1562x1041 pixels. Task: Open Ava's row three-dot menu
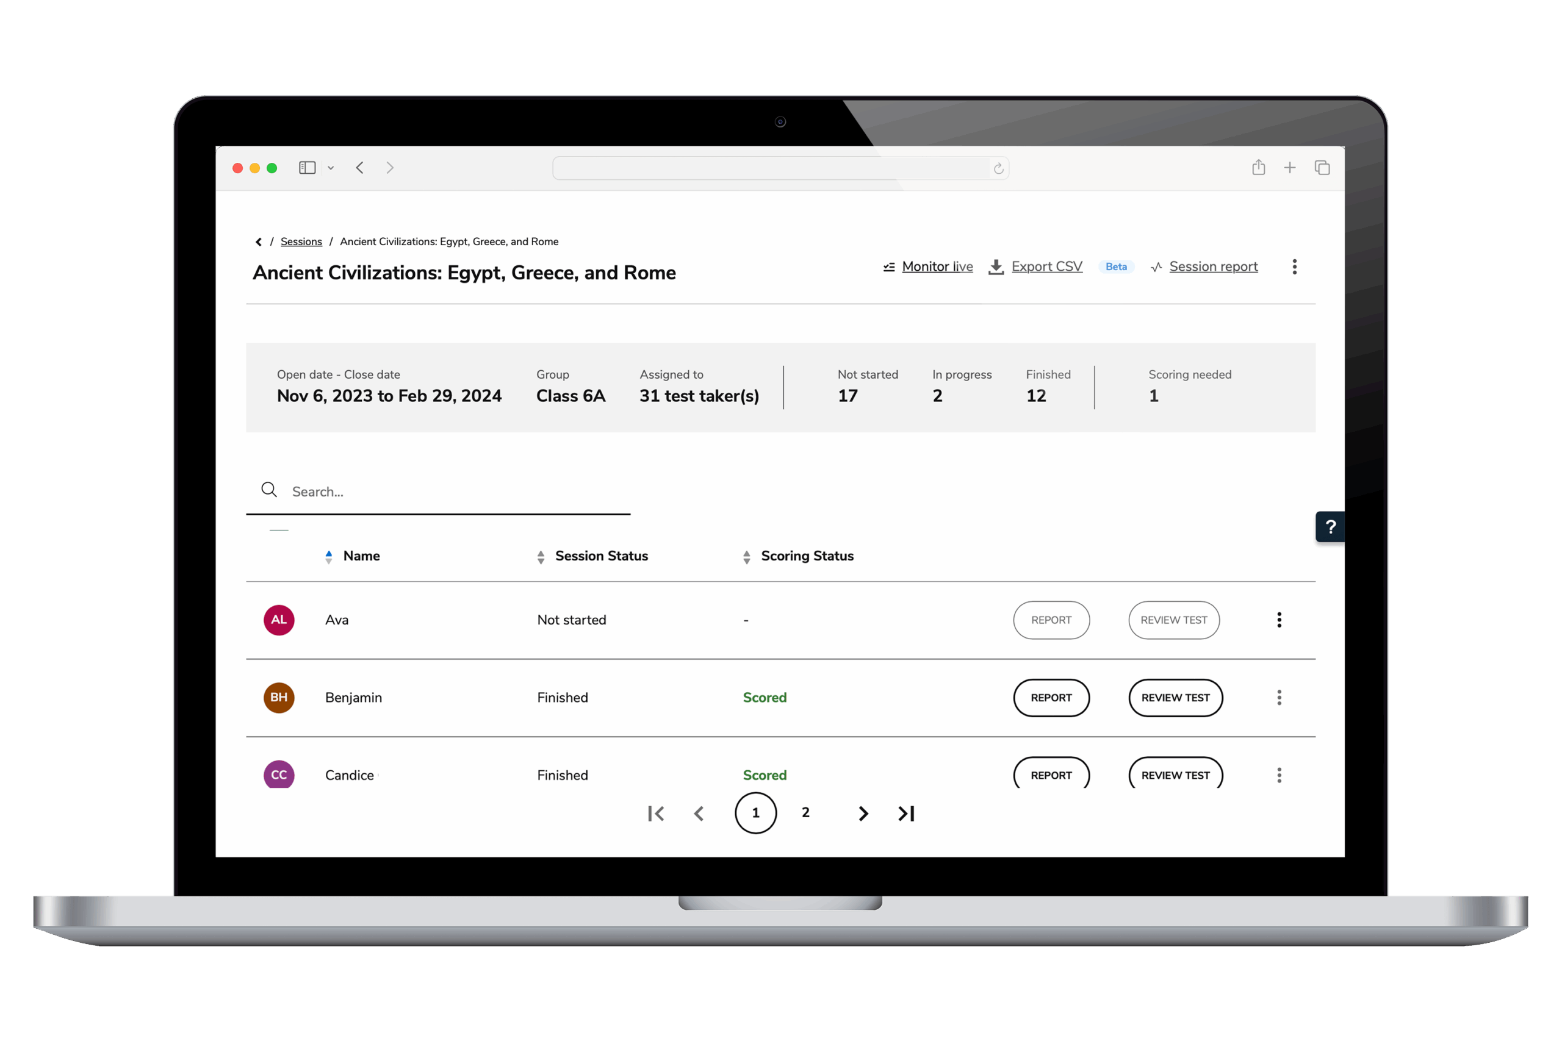(1279, 620)
